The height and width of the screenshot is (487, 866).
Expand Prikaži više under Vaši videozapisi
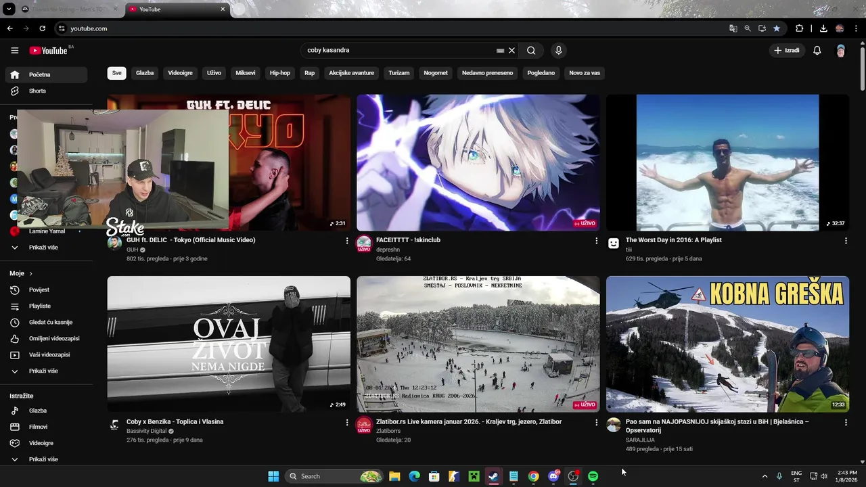pos(47,371)
